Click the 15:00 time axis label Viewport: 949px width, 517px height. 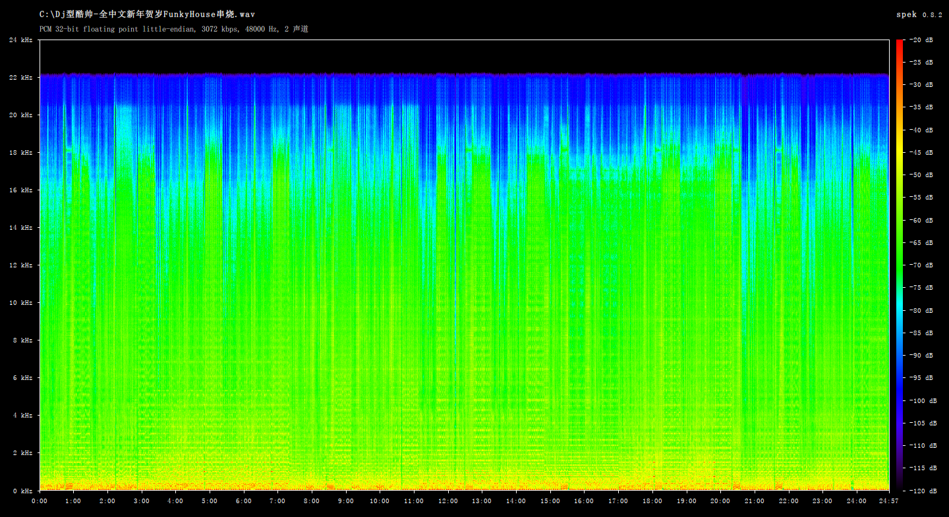550,501
